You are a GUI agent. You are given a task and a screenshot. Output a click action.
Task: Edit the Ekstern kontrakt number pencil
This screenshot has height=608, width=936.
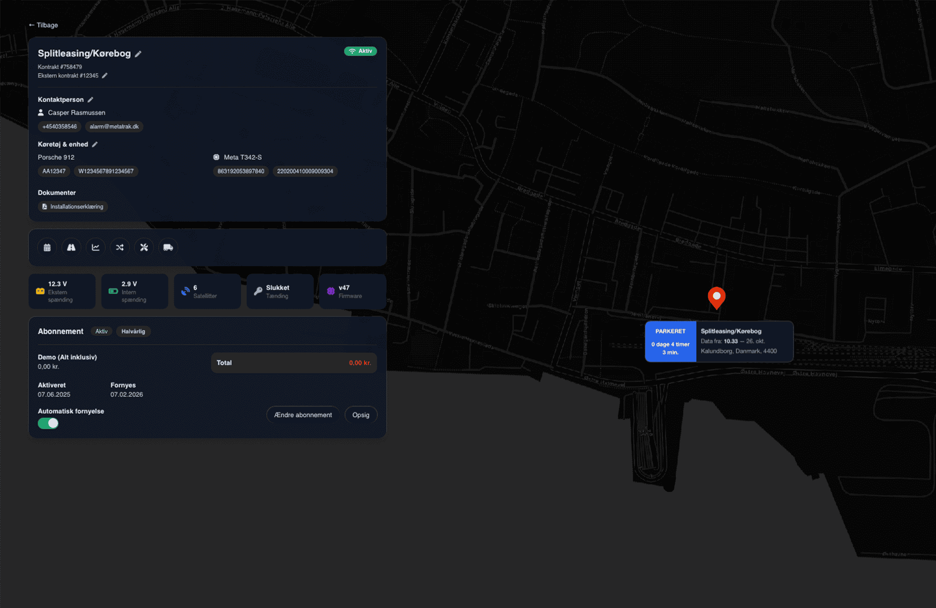coord(105,76)
